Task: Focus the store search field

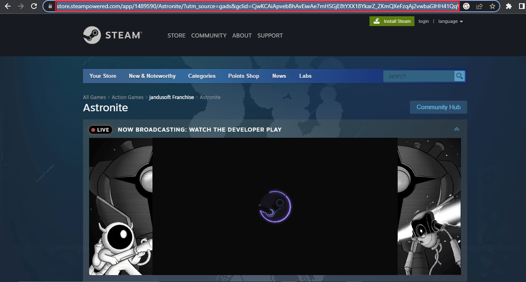Action: click(x=419, y=76)
